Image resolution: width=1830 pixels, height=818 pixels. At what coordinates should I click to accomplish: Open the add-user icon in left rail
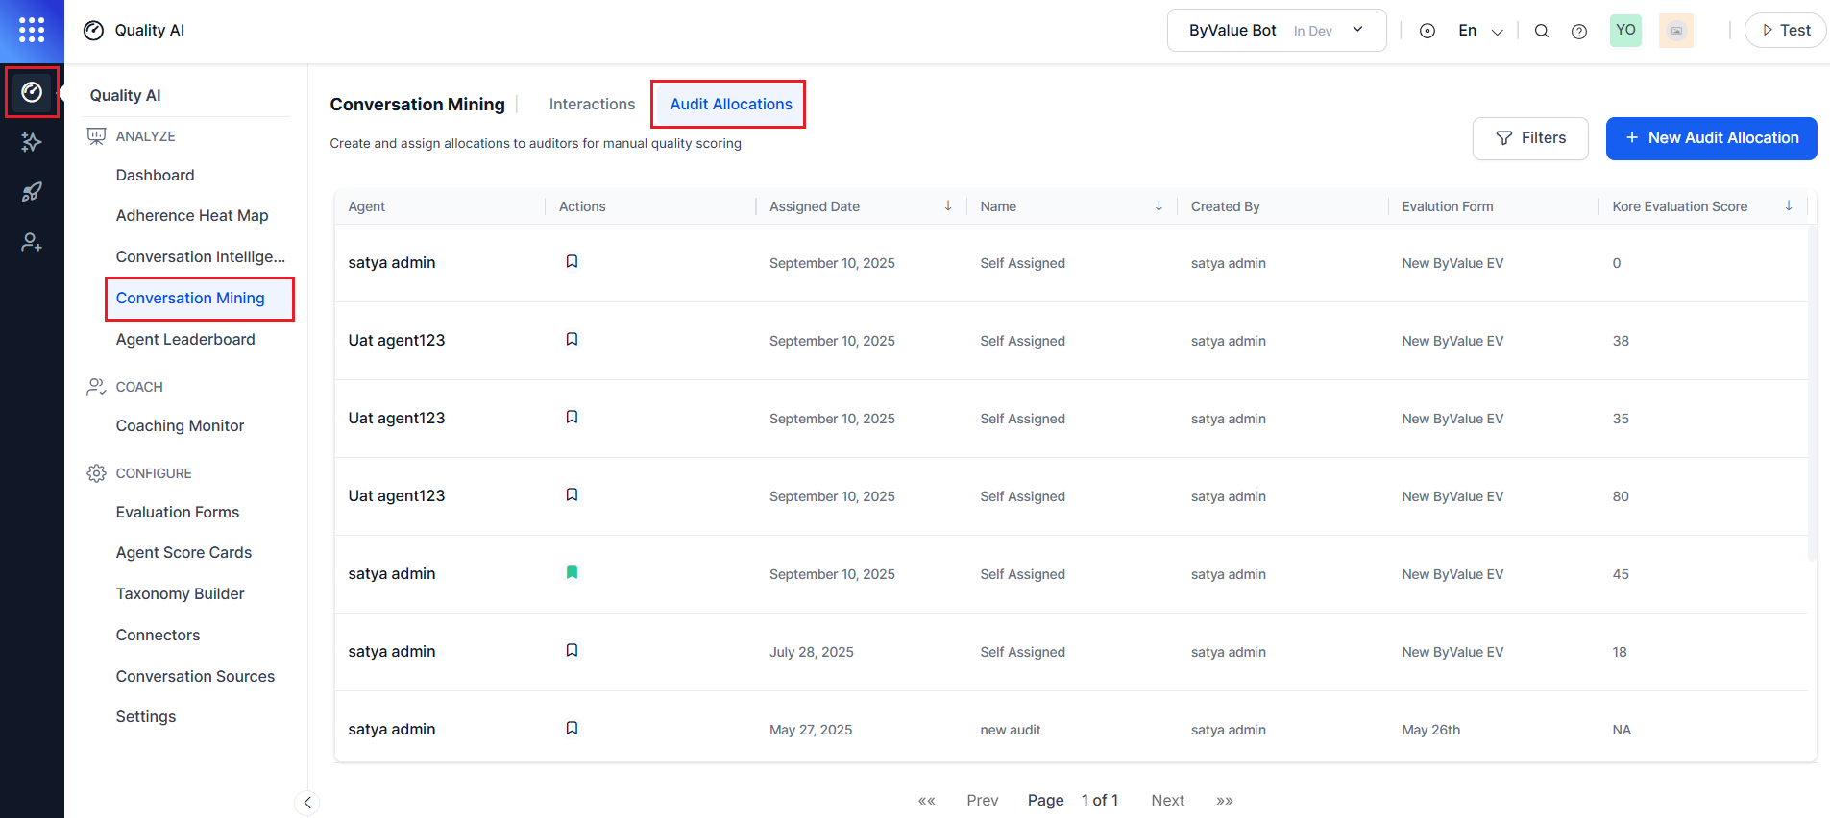tap(32, 242)
